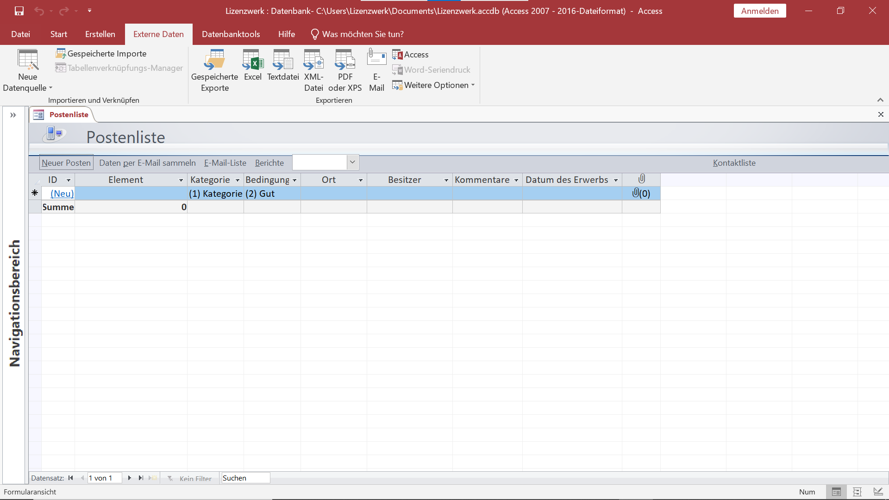Open Gespeicherte Exporte
This screenshot has height=500, width=889.
point(214,70)
